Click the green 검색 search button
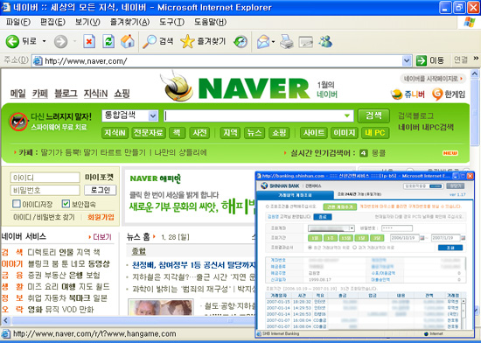This screenshot has height=343, width=481. tap(373, 115)
